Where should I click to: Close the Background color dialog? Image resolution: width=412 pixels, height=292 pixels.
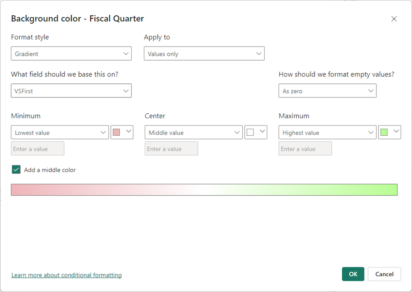pos(394,19)
